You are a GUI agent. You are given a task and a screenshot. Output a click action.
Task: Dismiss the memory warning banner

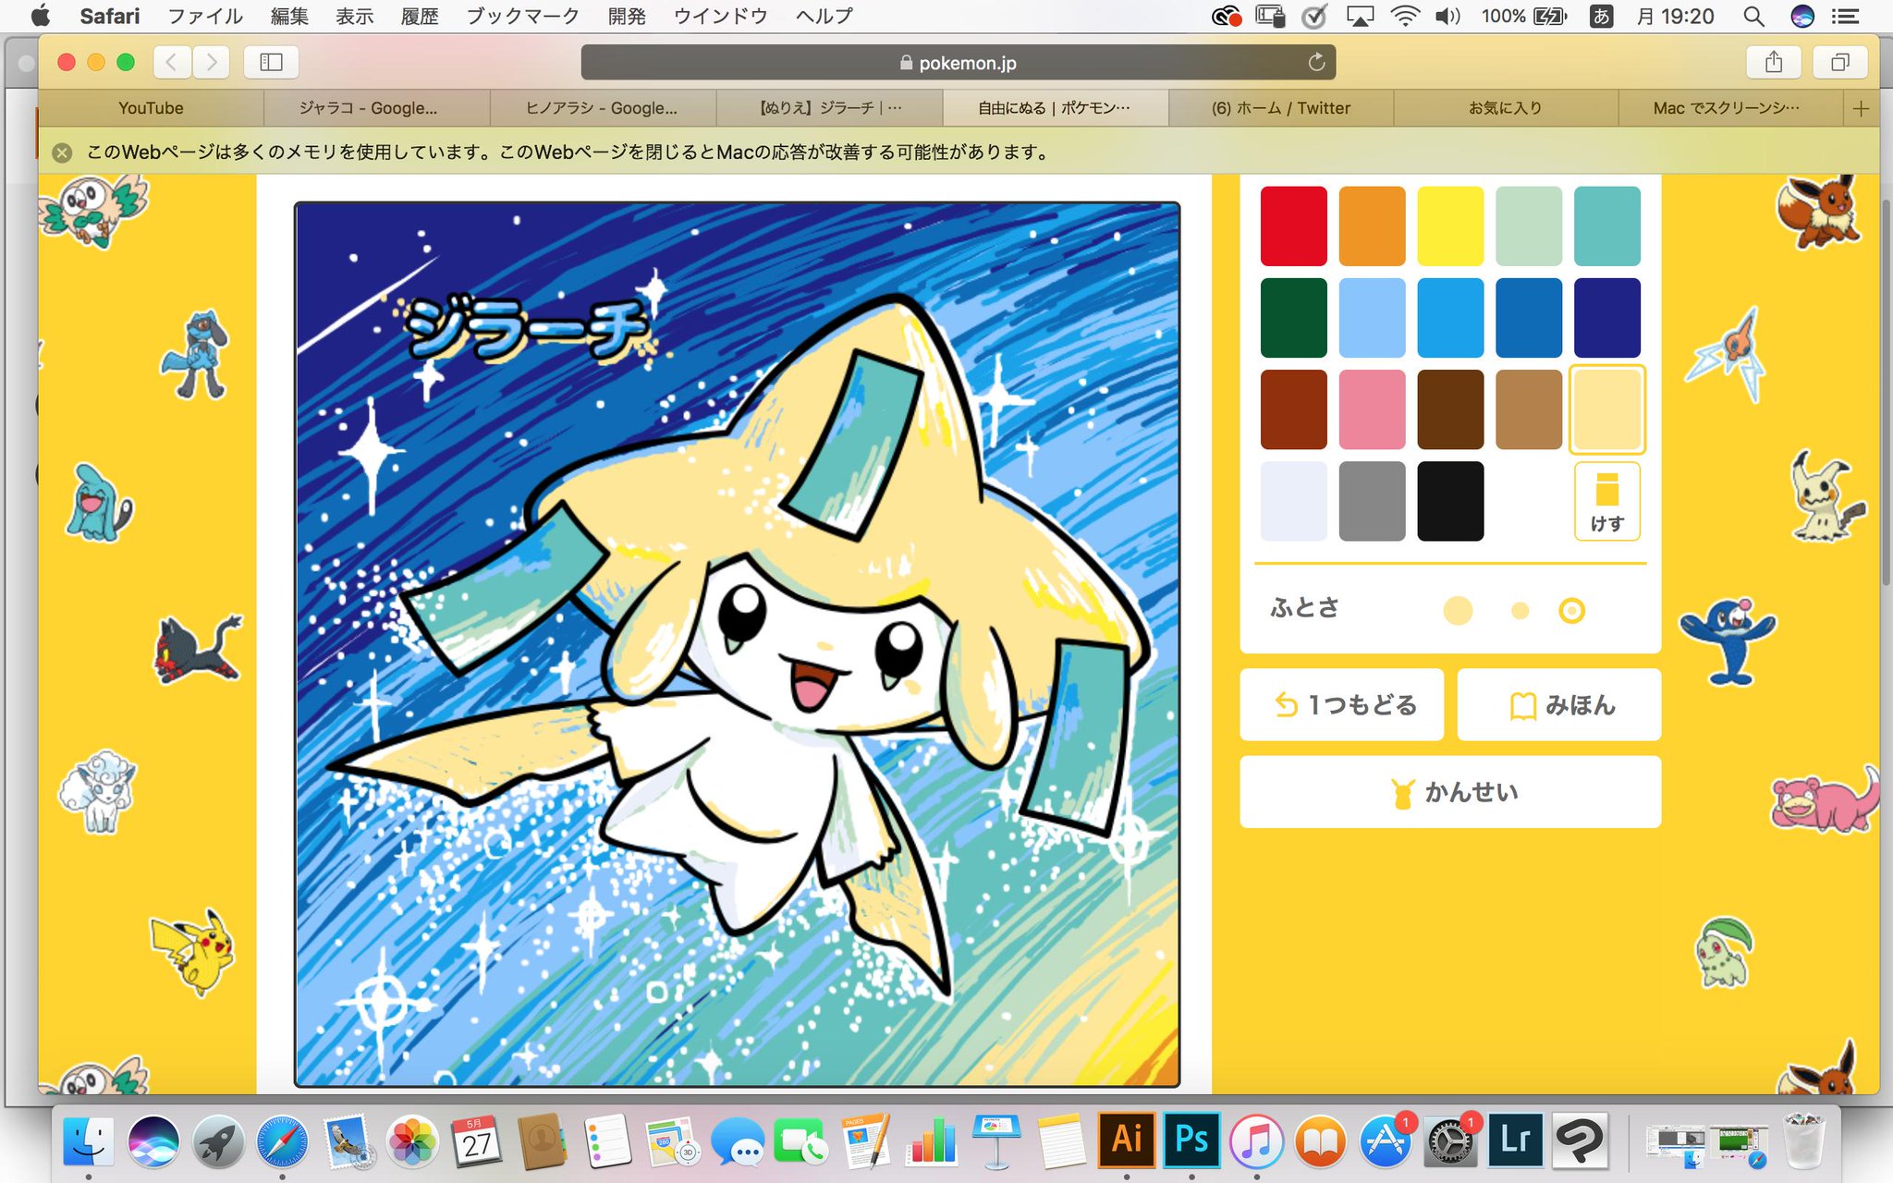coord(62,152)
